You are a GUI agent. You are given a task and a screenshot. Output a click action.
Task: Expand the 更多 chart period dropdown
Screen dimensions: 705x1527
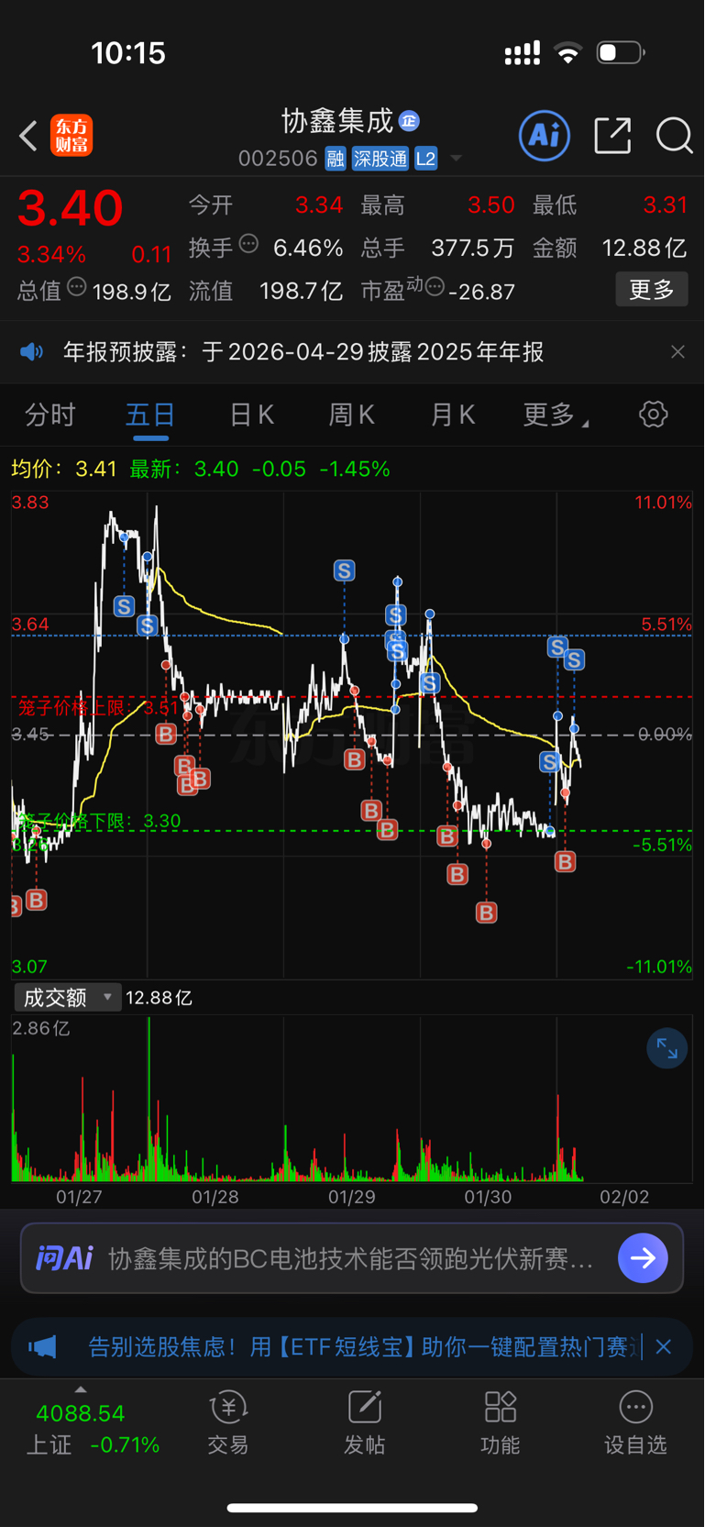[556, 415]
